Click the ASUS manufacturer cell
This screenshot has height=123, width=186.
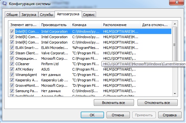pos(45,69)
